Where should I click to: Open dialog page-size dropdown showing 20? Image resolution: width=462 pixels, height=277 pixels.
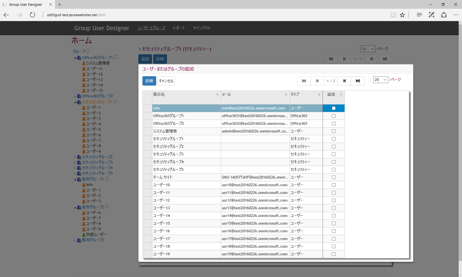(x=381, y=80)
